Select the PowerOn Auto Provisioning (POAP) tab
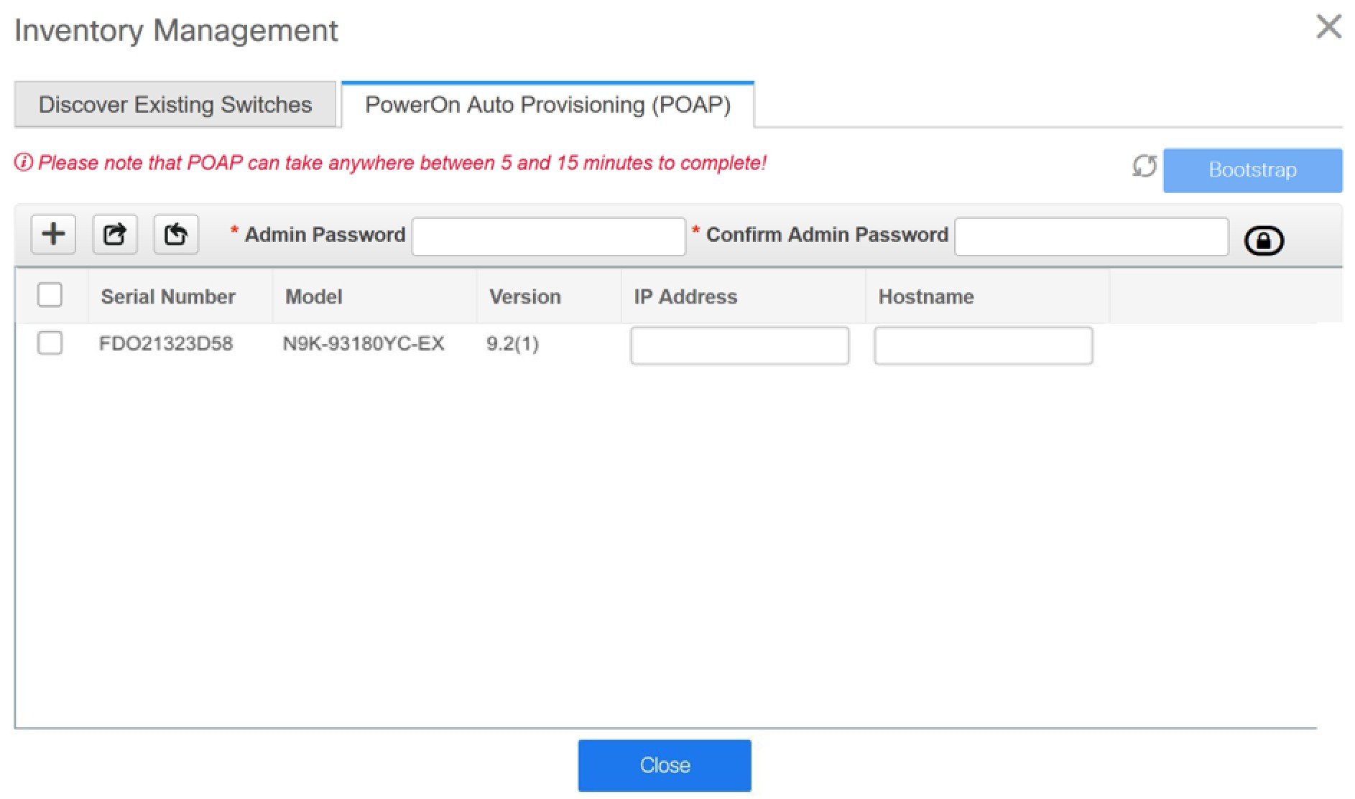1355x799 pixels. tap(547, 105)
